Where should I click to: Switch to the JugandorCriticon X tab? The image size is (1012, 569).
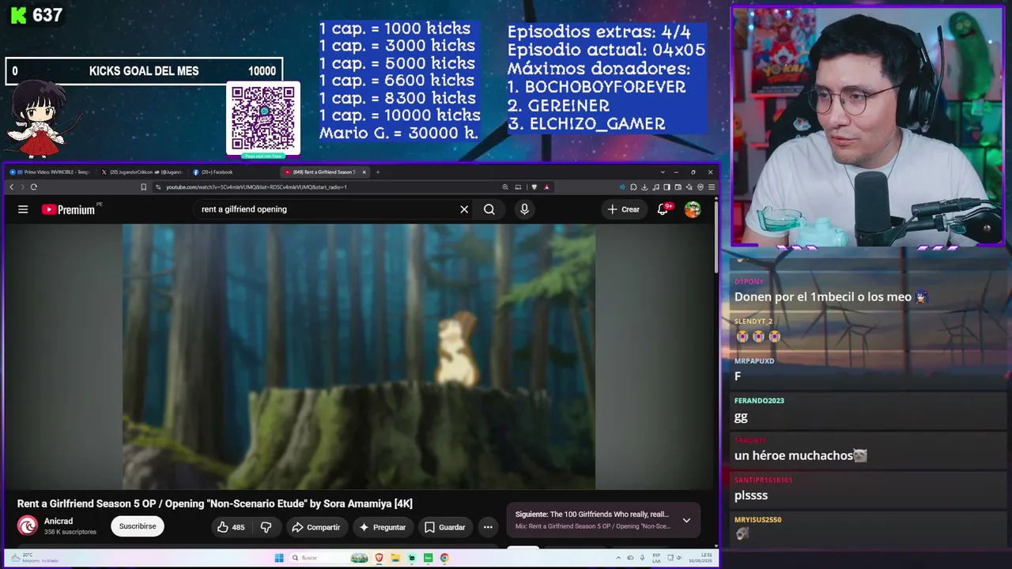142,172
